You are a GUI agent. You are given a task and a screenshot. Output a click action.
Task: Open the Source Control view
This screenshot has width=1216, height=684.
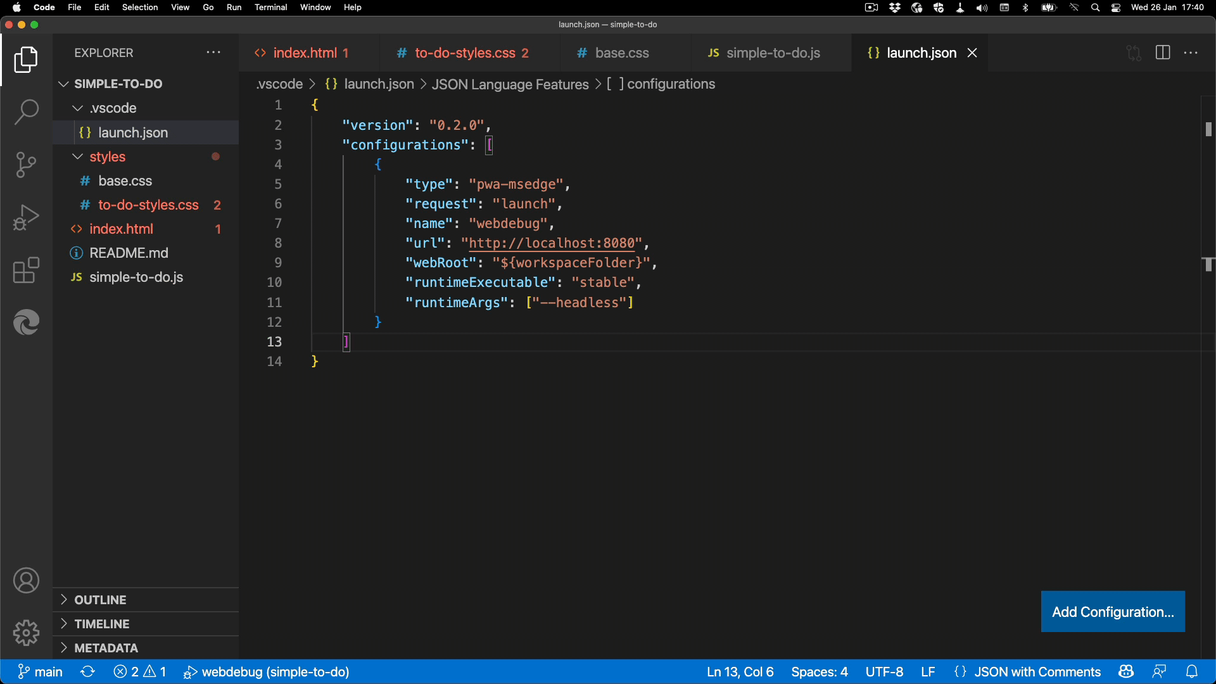coord(26,165)
